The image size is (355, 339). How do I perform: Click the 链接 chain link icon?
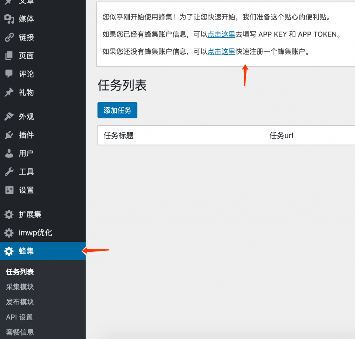(x=9, y=37)
